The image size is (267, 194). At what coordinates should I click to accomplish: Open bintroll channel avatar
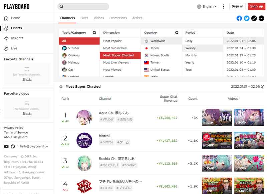[84, 140]
